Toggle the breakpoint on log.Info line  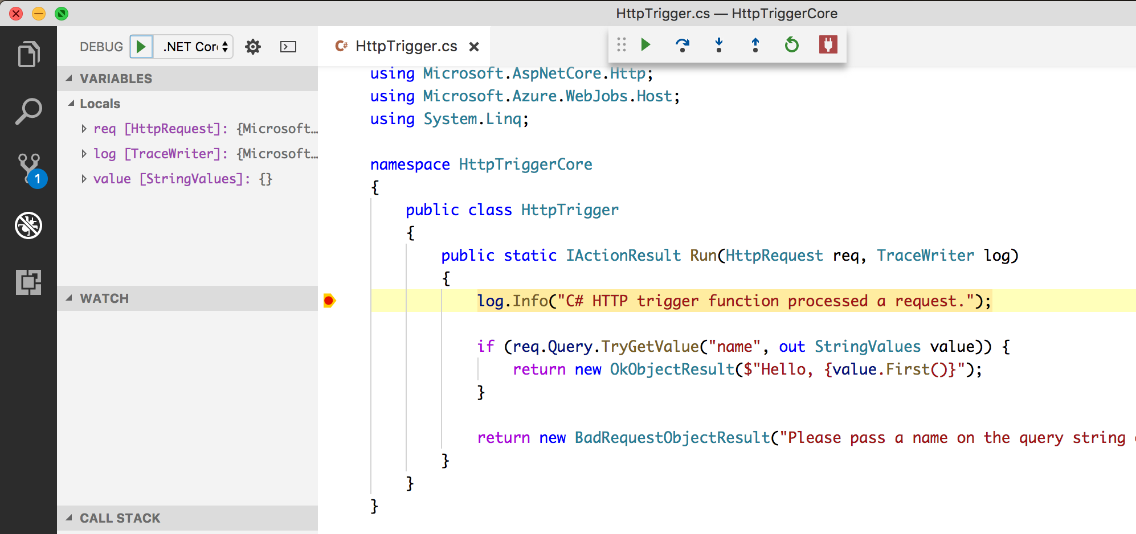pyautogui.click(x=329, y=301)
